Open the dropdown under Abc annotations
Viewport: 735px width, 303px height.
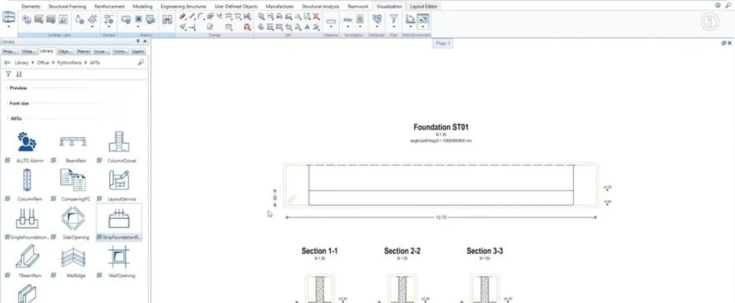pos(348,27)
